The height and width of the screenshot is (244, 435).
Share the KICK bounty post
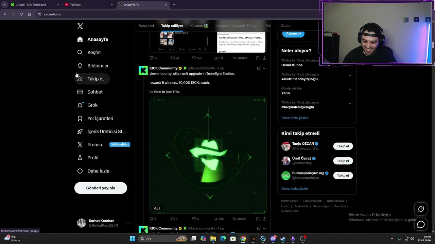pyautogui.click(x=265, y=219)
